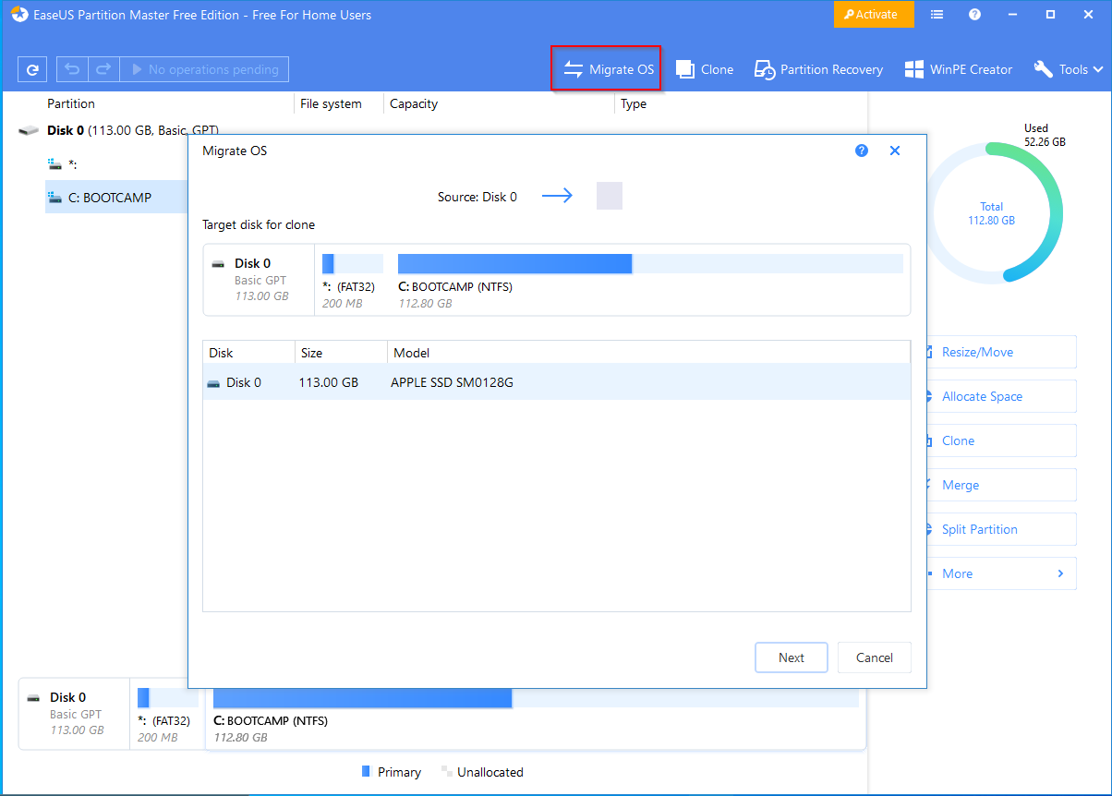Click Disk 0 Basic GPT tile in dialog
Viewport: 1112px width, 796px height.
pyautogui.click(x=260, y=280)
